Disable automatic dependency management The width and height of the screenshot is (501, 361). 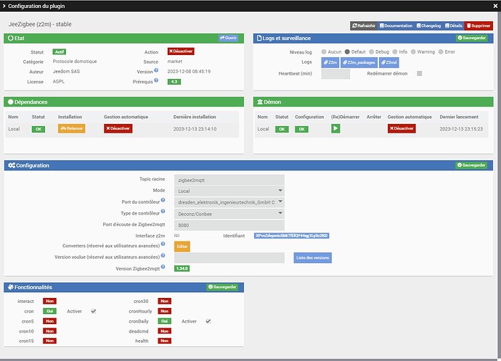tap(118, 128)
